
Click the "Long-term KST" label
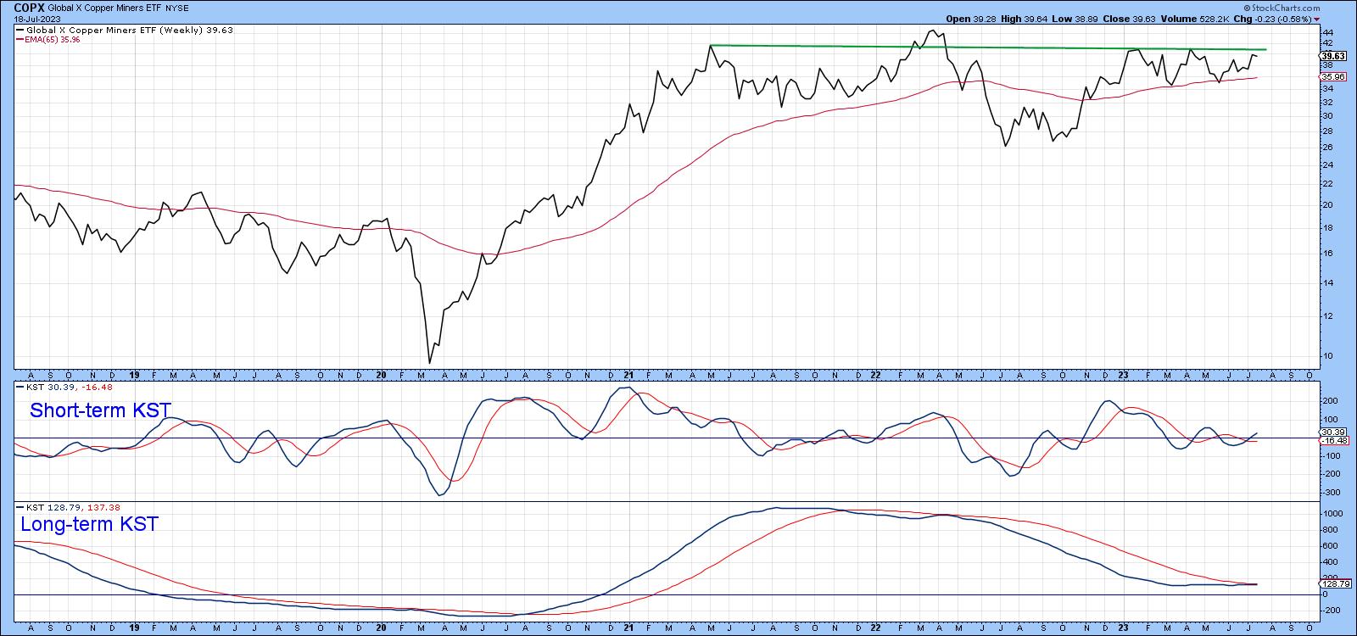point(89,524)
